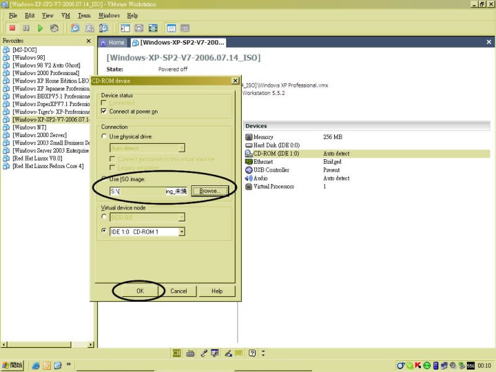This screenshot has width=496, height=372.
Task: Select [MS-DOS] in Favorites
Action: [x=24, y=50]
